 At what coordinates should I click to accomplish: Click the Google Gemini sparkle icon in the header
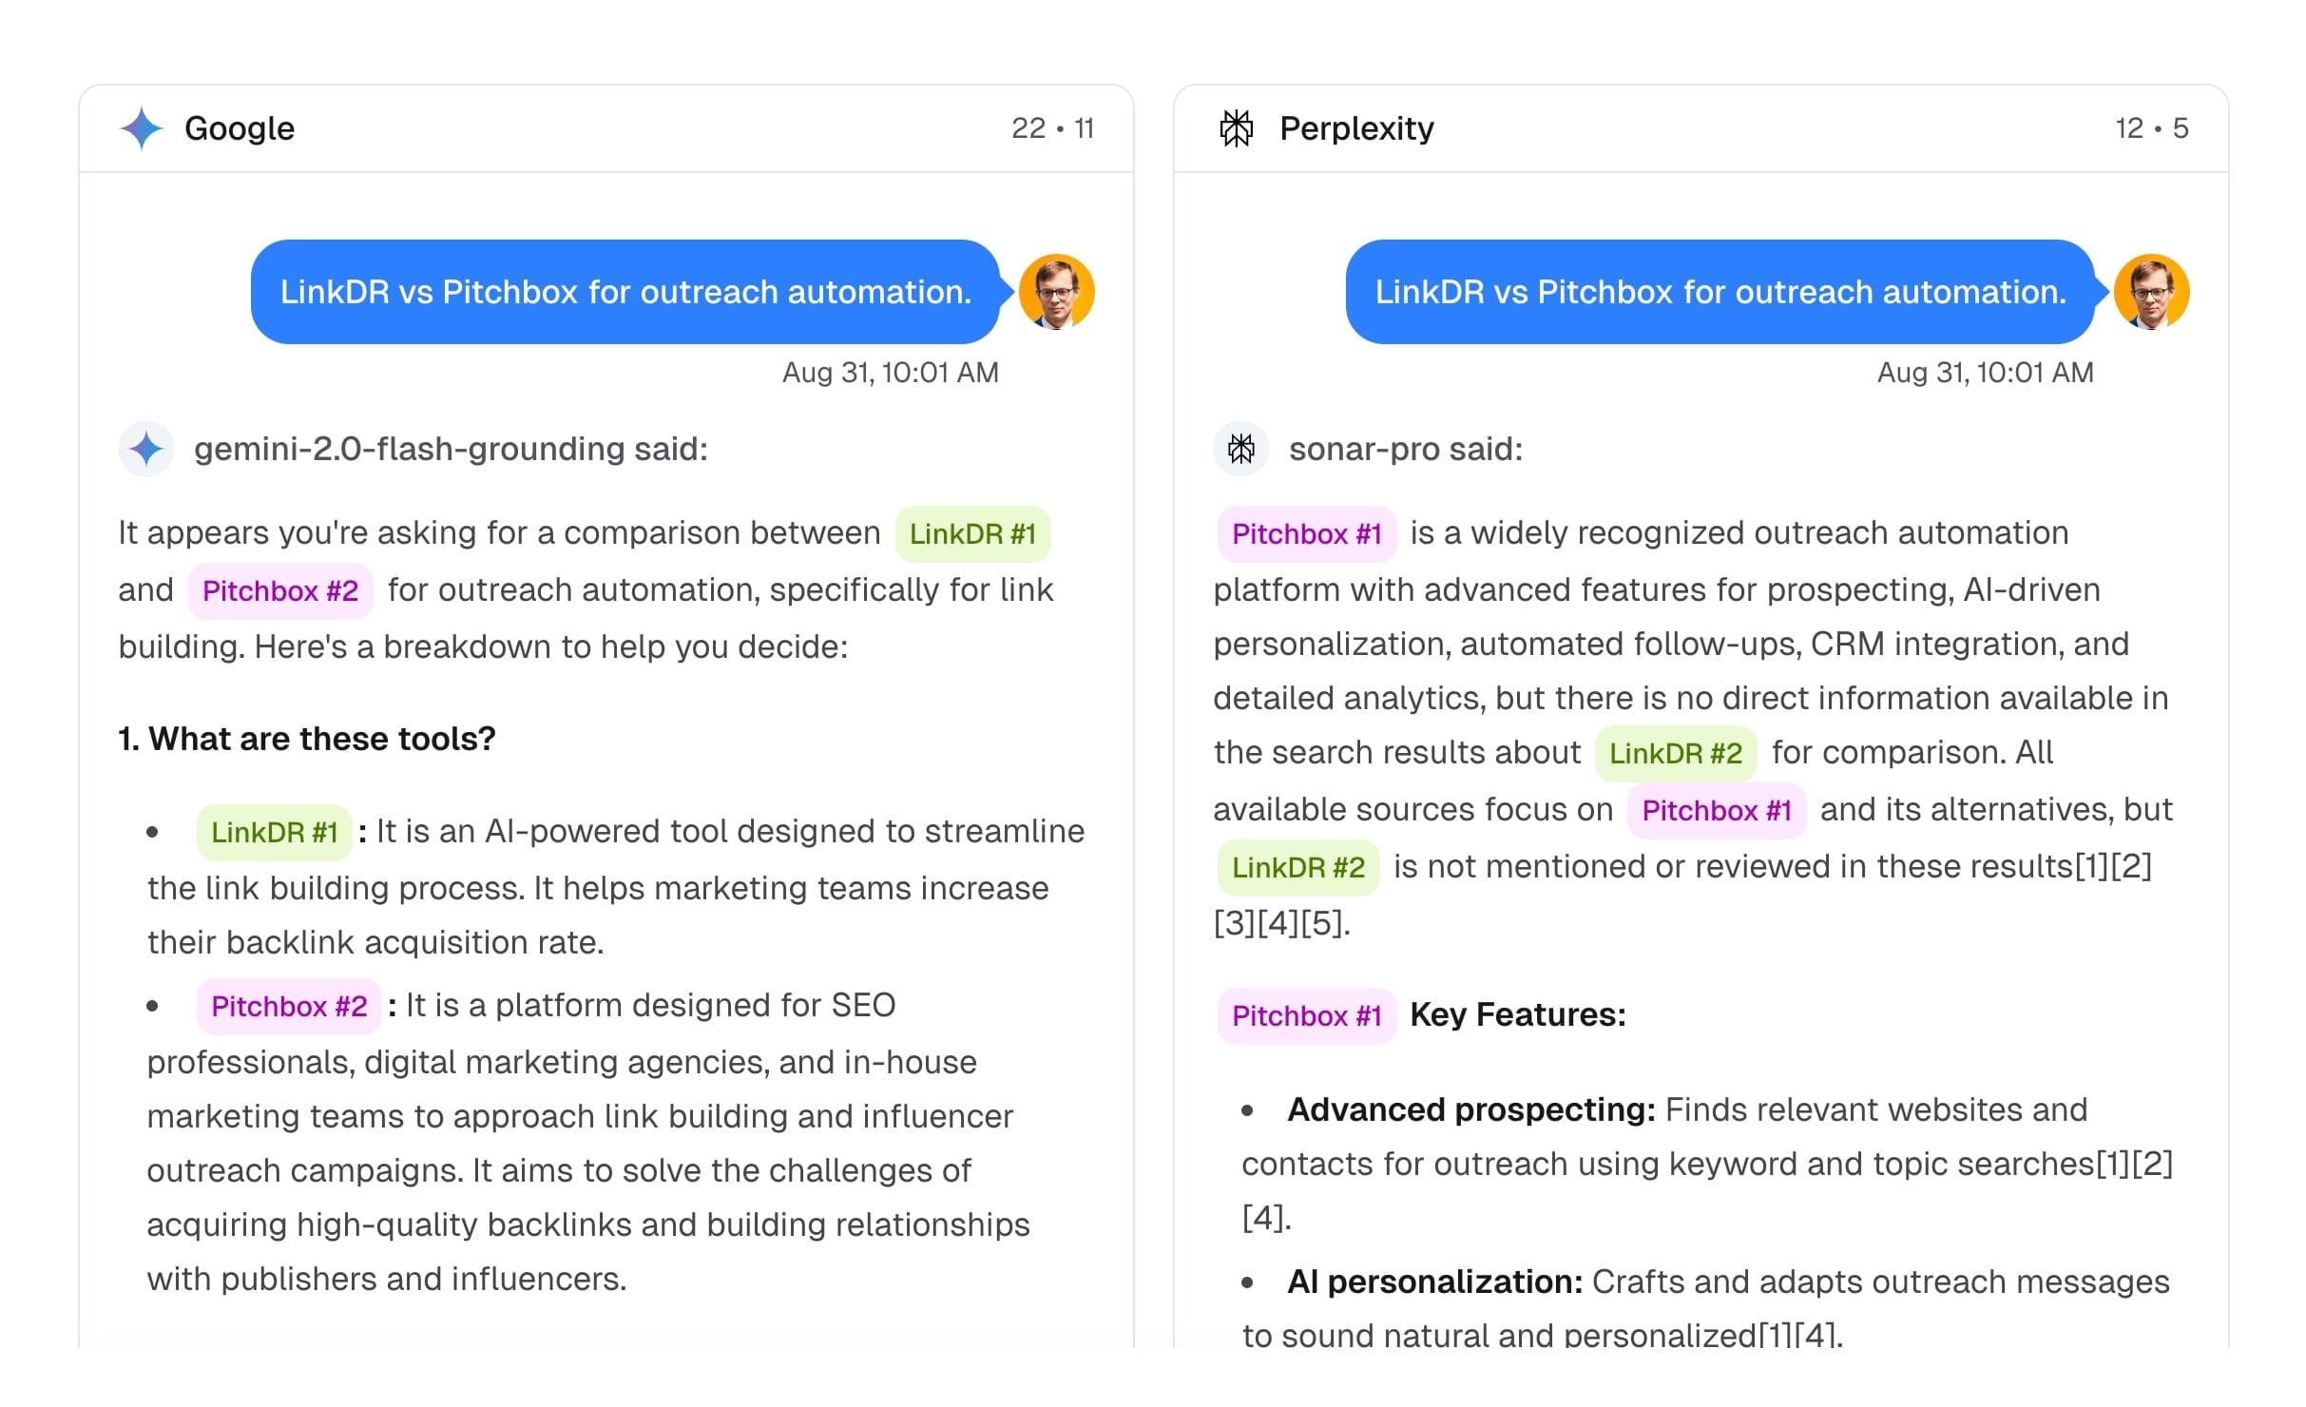(142, 127)
